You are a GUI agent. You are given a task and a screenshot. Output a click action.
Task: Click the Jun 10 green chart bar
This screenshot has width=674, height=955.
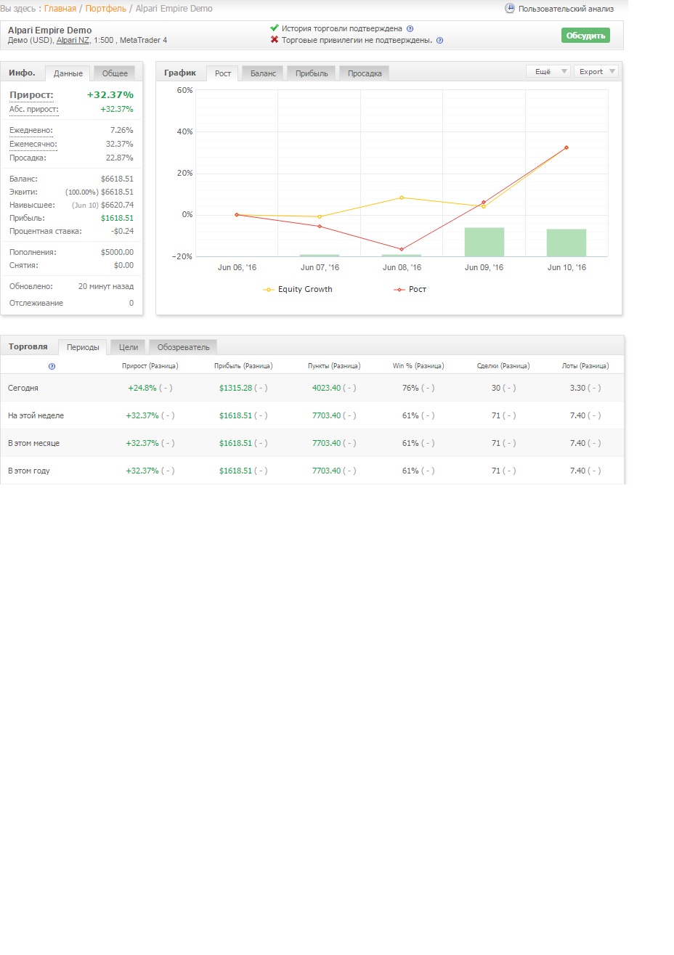pos(567,243)
